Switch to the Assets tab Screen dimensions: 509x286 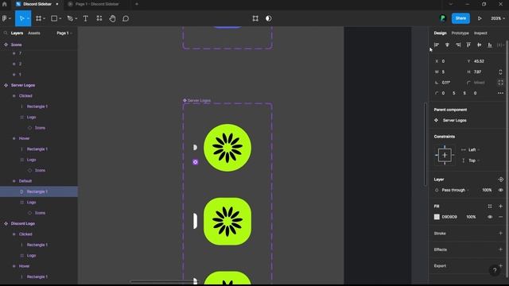point(34,33)
